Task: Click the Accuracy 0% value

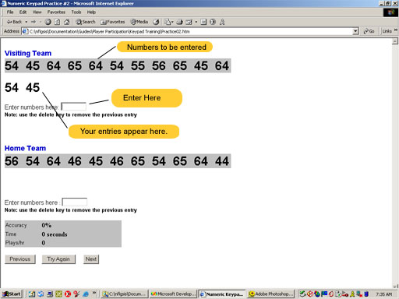Action: [47, 225]
